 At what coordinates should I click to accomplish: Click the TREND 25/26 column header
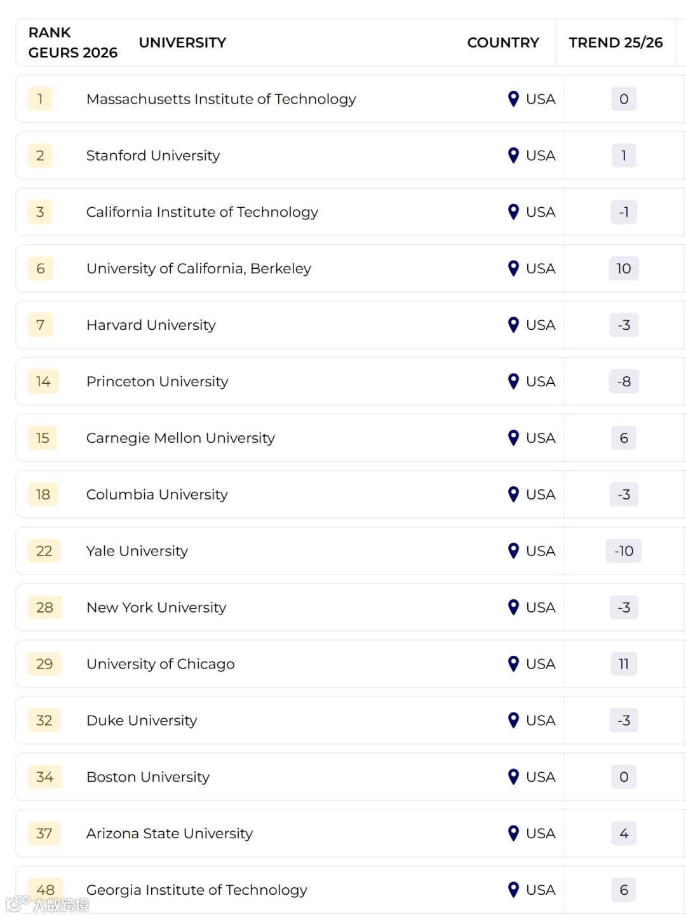[x=615, y=43]
